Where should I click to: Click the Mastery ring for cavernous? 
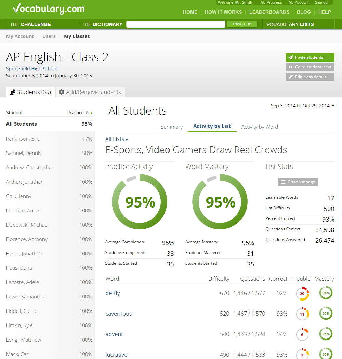[x=326, y=314]
